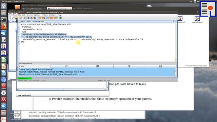This screenshot has width=217, height=122.
Task: Click history result scrollbar down arrow
Action: (x=175, y=75)
